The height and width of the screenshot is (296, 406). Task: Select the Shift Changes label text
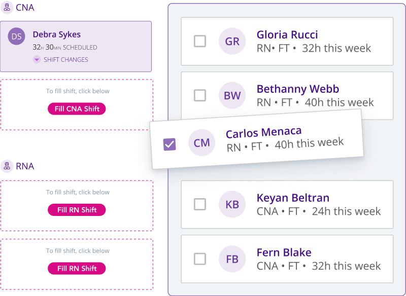pos(65,60)
